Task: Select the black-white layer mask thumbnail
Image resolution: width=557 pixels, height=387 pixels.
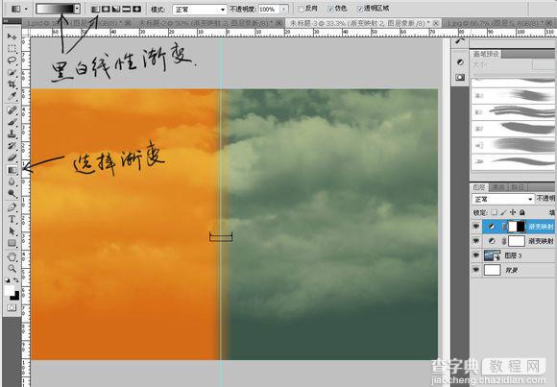Action: tap(517, 227)
